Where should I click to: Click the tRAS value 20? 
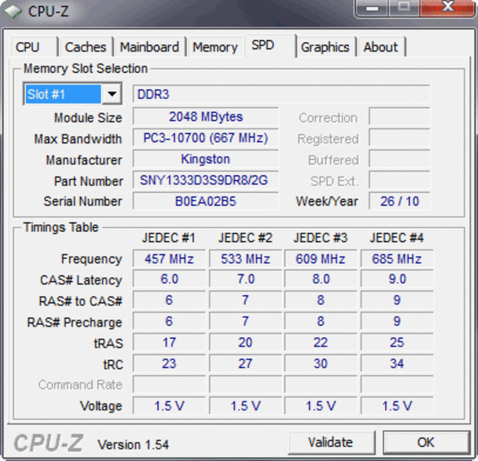246,343
